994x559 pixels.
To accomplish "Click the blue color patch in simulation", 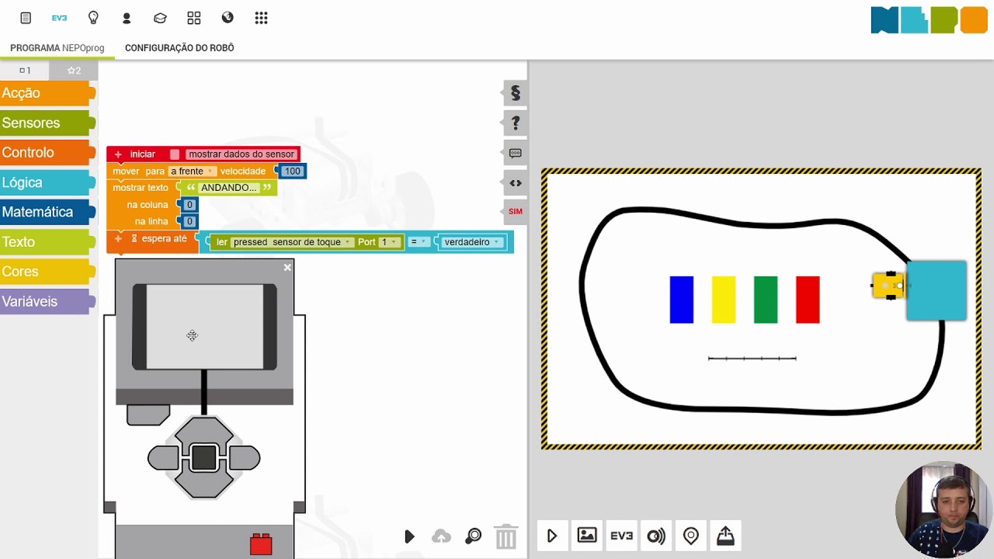I will pos(682,300).
